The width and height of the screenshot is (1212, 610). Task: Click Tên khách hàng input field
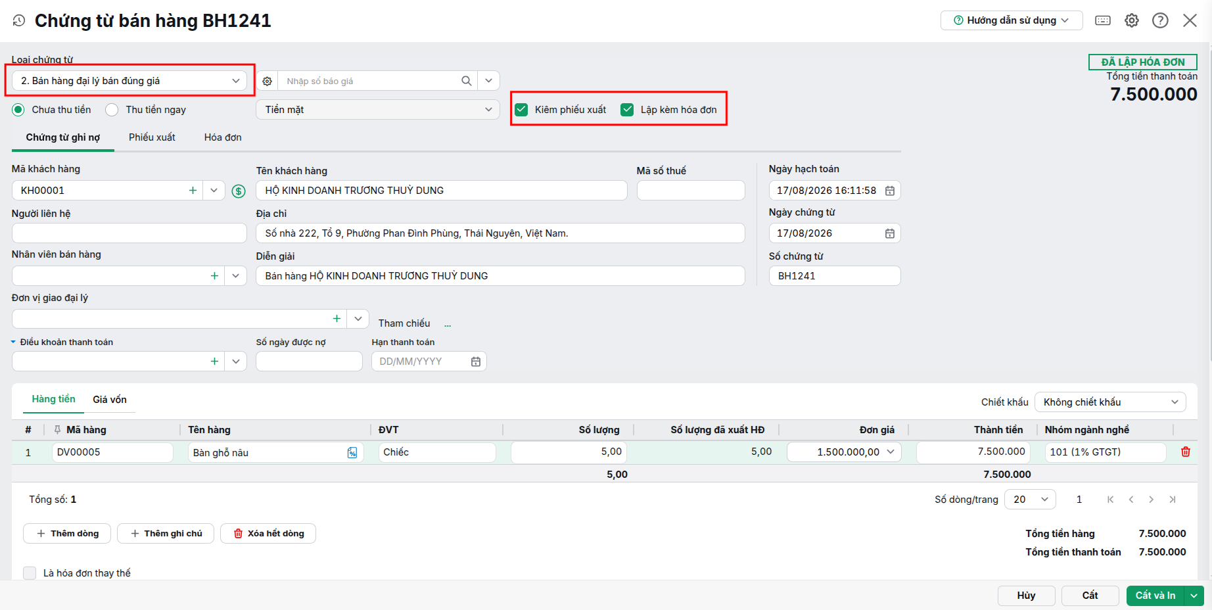[442, 191]
